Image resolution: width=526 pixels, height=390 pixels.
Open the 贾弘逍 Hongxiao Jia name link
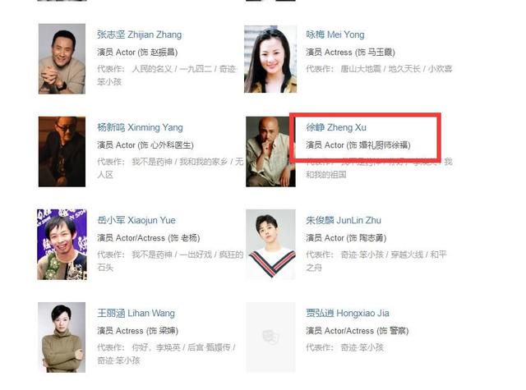point(347,313)
